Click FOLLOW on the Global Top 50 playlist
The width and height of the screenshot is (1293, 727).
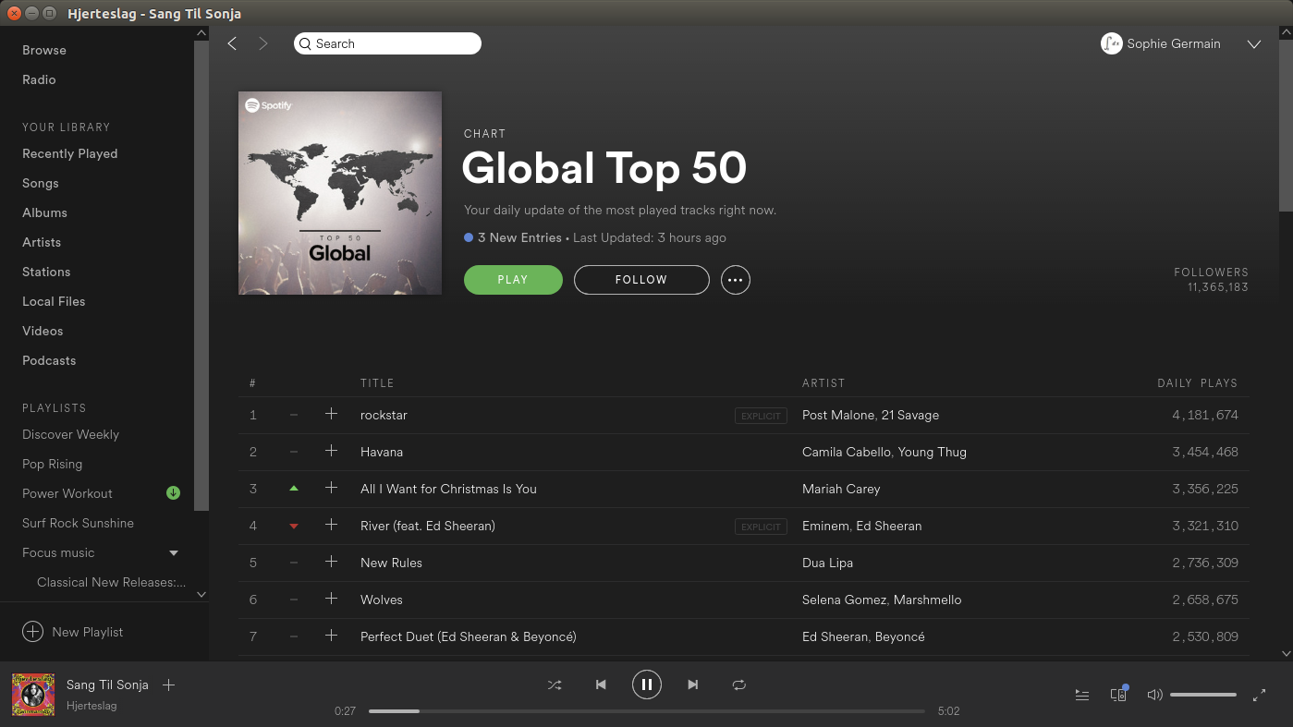tap(640, 279)
